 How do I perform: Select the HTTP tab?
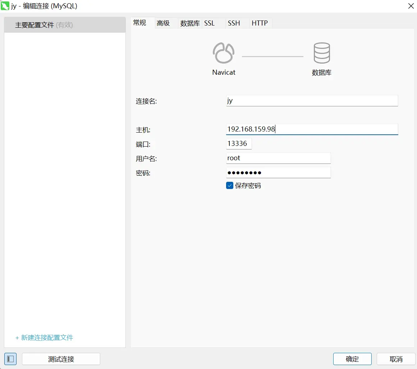[x=260, y=23]
